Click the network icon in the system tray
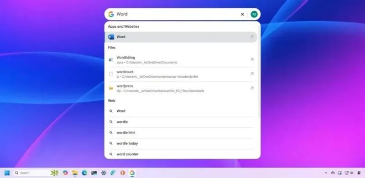This screenshot has width=365, height=178. pos(346,173)
